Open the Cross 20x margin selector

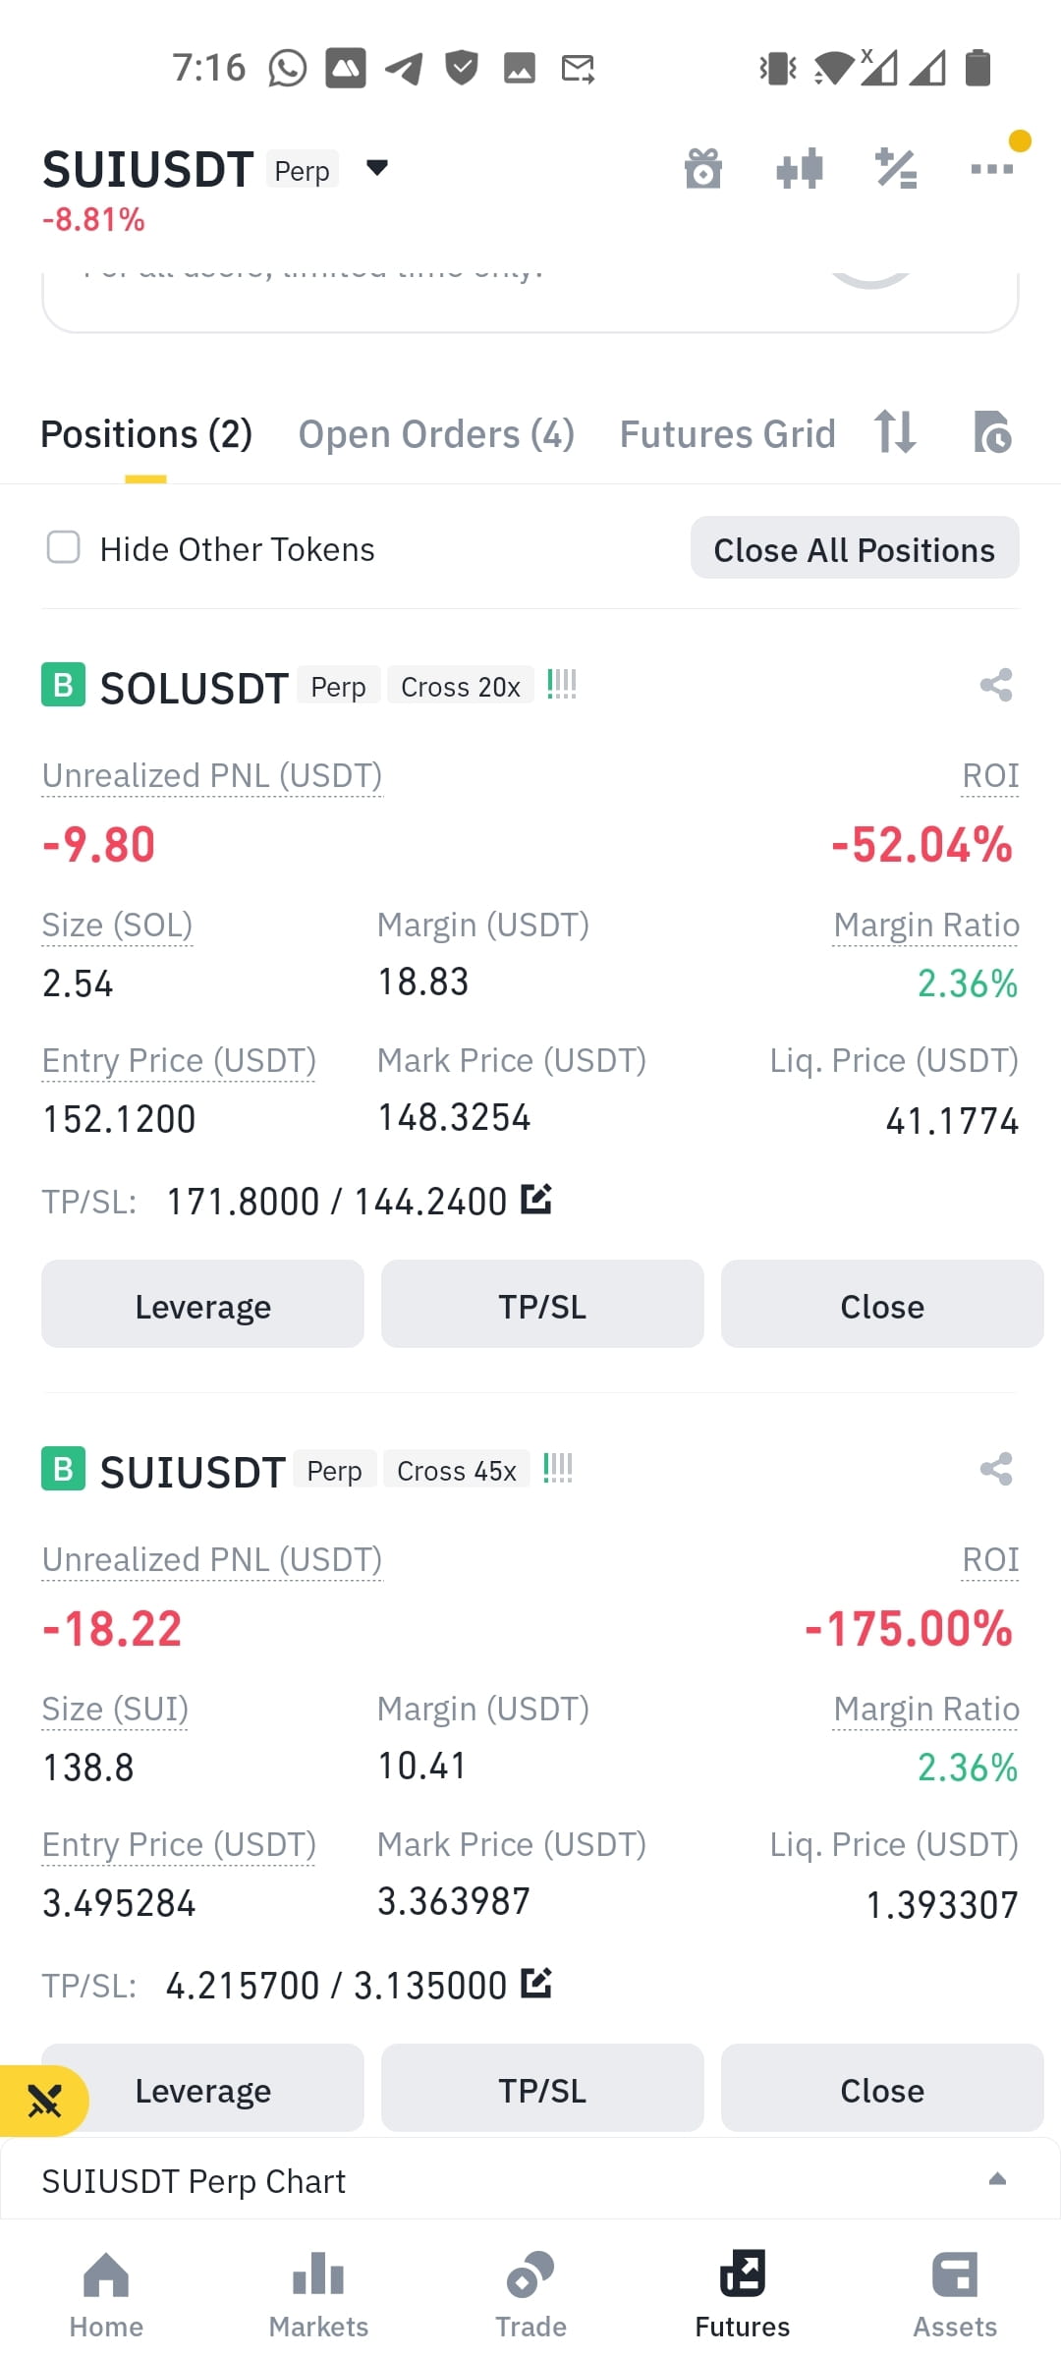point(460,686)
